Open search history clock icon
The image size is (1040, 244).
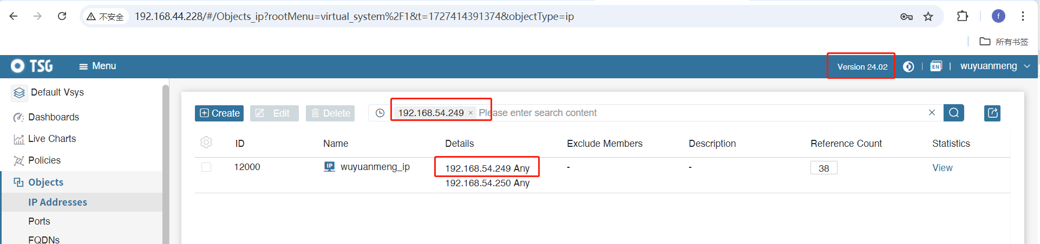(380, 113)
